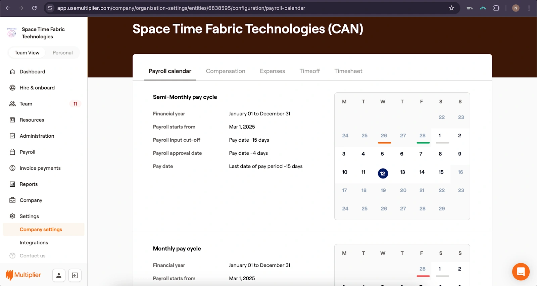Click the Team badge count 11
Screen dimensions: 537x286
pos(75,104)
